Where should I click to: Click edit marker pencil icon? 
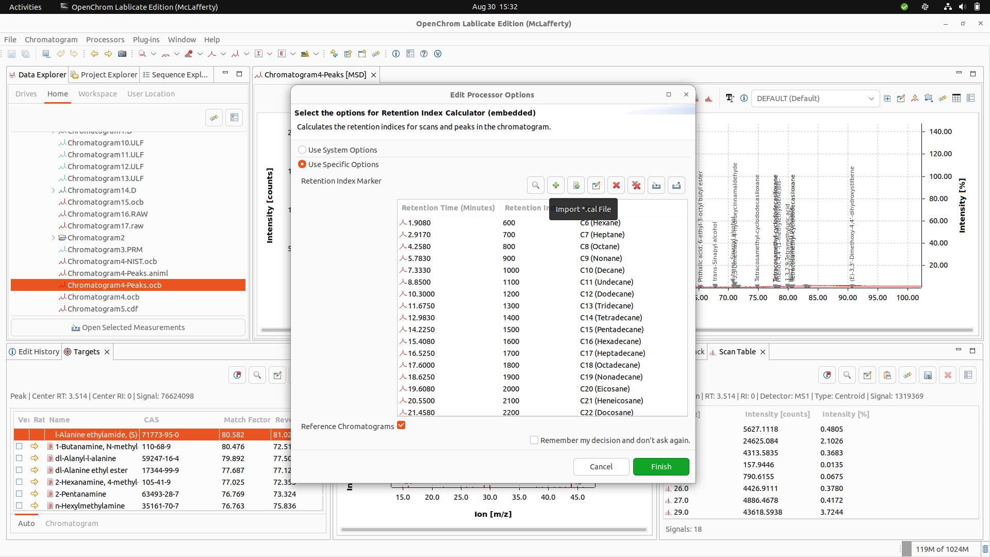(596, 185)
